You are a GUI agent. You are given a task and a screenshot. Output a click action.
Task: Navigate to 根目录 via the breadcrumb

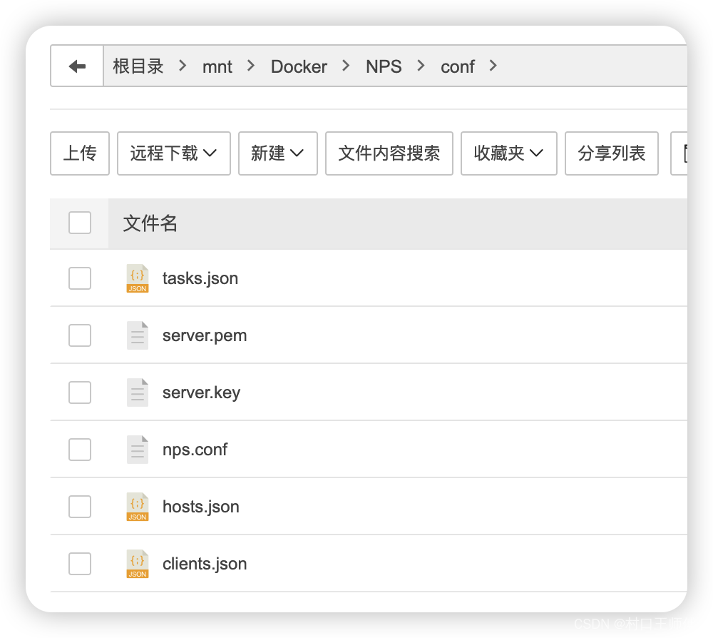(138, 66)
